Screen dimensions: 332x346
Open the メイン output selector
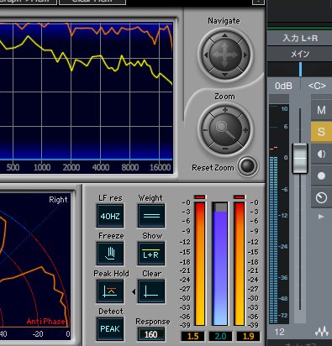(x=300, y=54)
